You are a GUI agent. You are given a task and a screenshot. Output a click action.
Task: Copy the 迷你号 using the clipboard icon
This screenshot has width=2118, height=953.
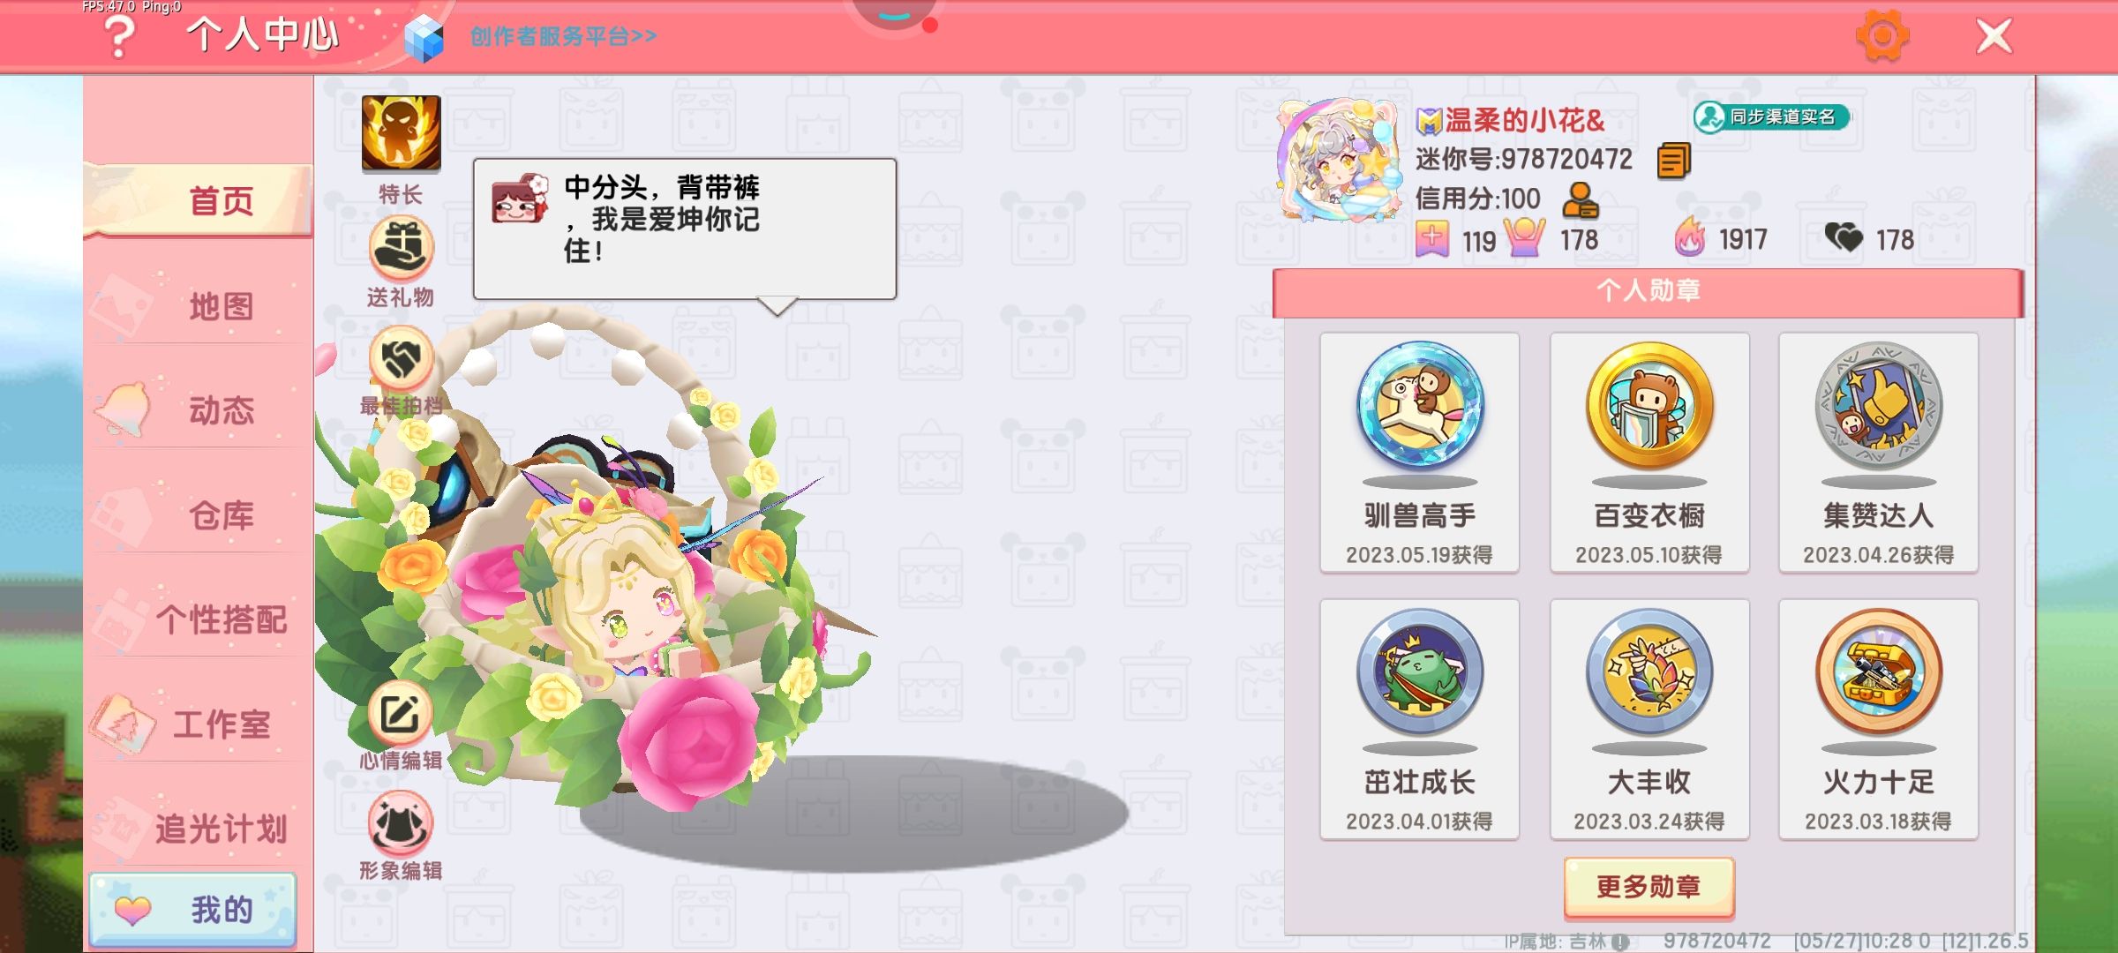(x=1673, y=161)
